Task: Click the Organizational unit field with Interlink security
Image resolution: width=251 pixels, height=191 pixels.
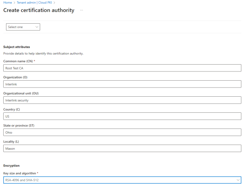Action: pos(122,100)
